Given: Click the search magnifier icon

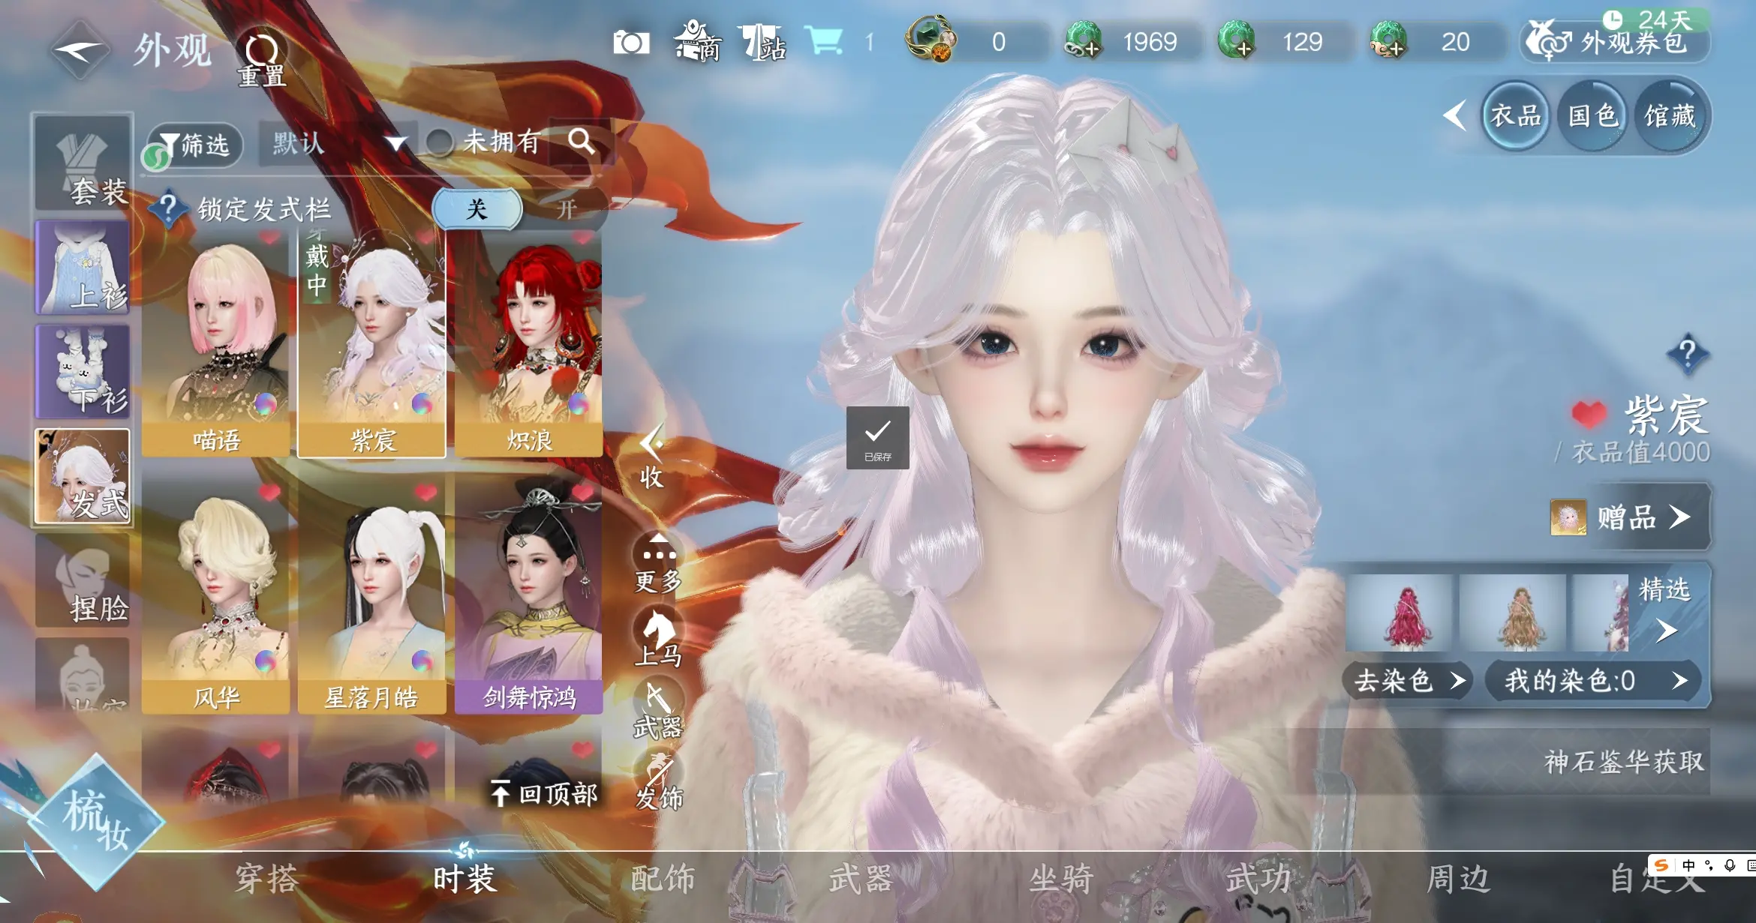Looking at the screenshot, I should point(581,141).
